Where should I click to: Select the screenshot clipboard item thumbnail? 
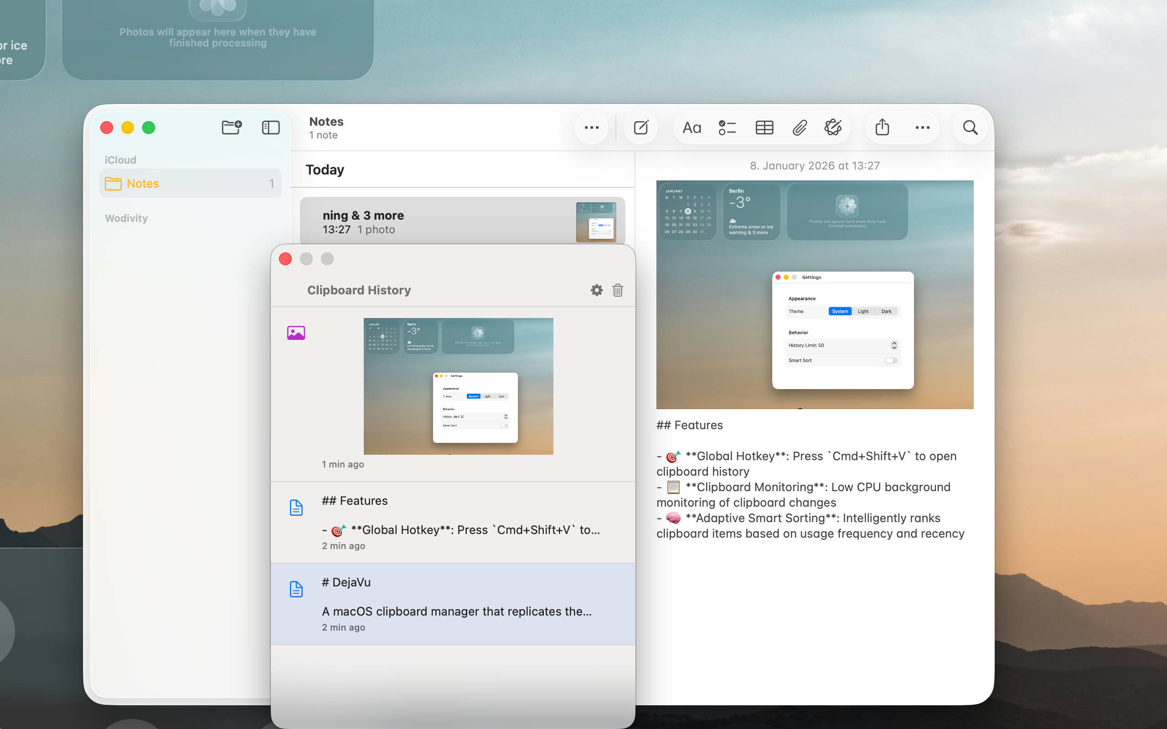point(458,386)
